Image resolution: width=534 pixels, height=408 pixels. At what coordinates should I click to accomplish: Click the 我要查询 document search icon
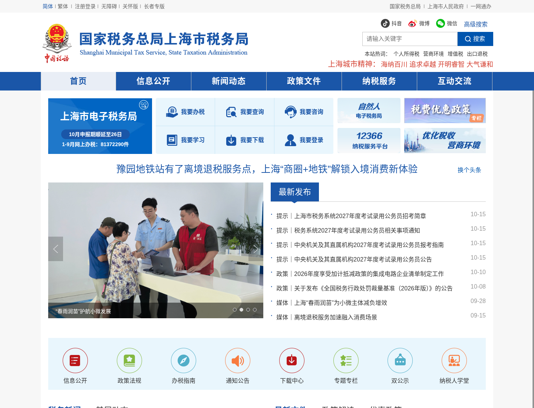(231, 112)
